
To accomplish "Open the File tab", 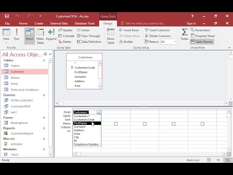I will 7,23.
